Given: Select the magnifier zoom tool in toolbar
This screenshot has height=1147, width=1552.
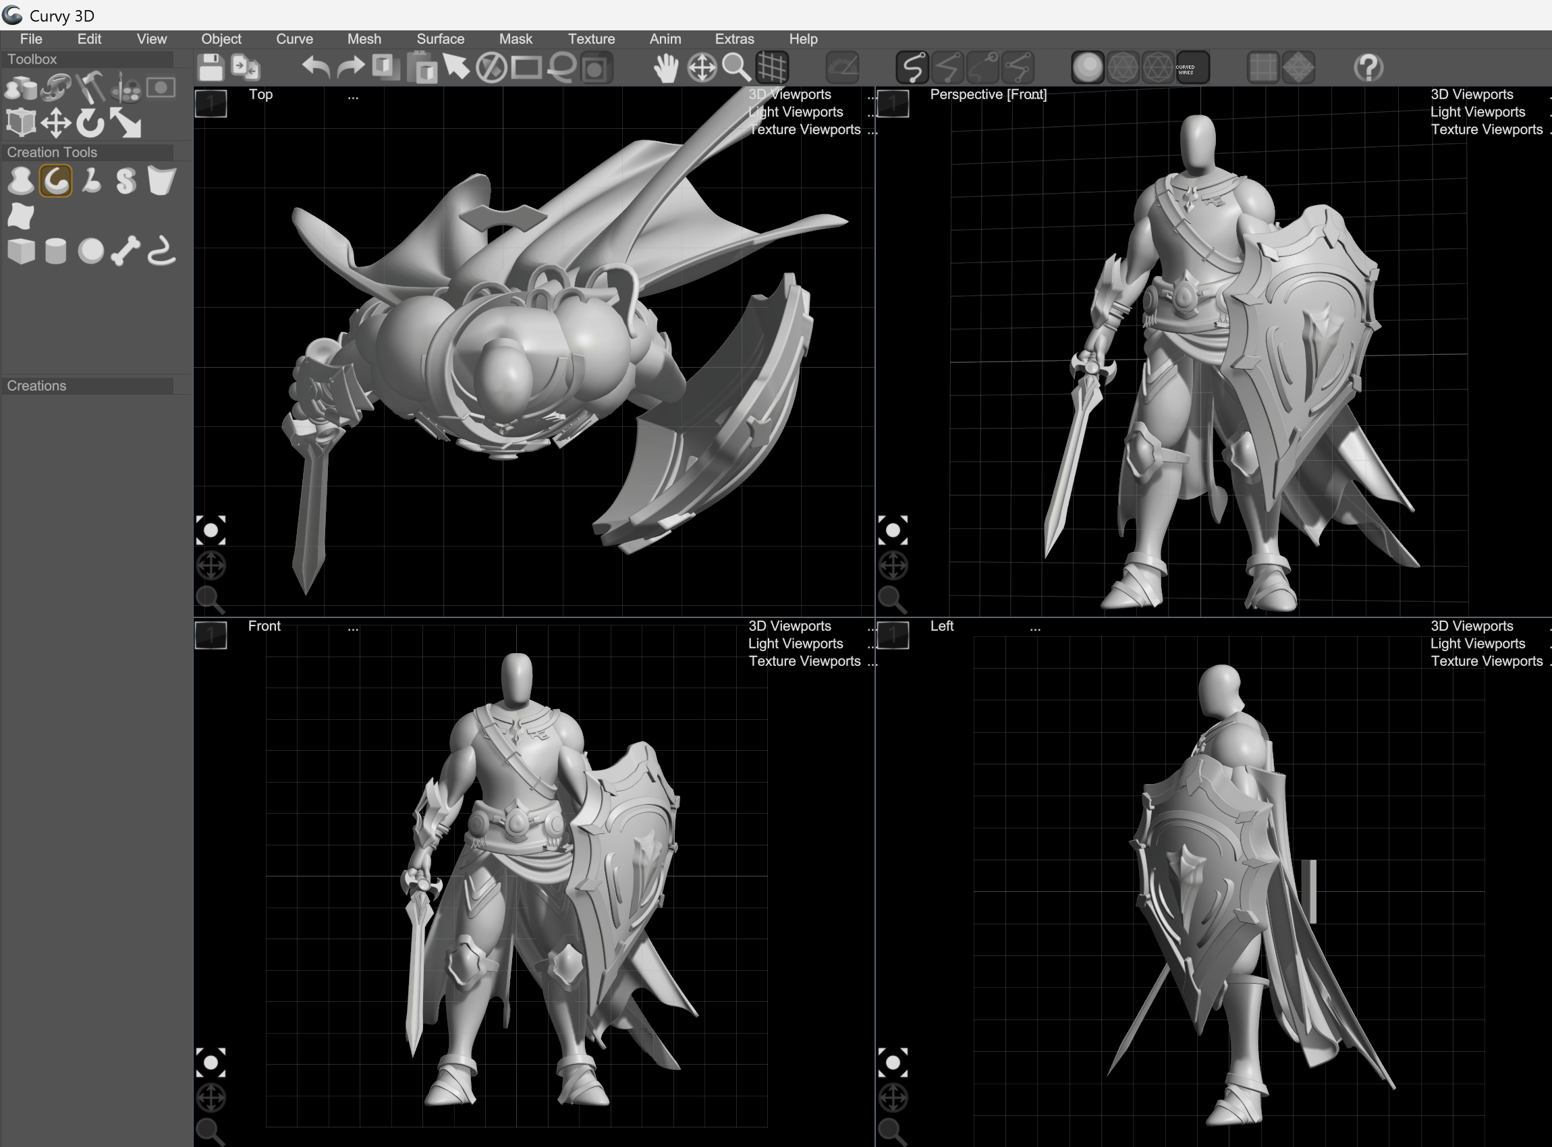Looking at the screenshot, I should [736, 68].
